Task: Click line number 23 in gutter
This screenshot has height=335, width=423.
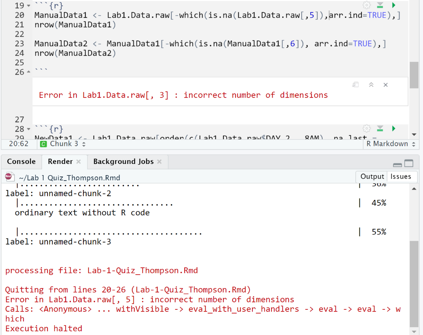Action: point(19,44)
